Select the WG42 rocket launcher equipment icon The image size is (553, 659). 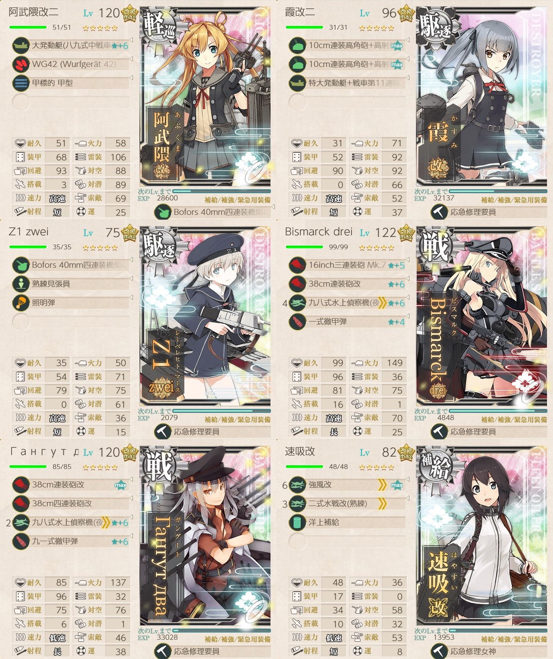pos(21,64)
